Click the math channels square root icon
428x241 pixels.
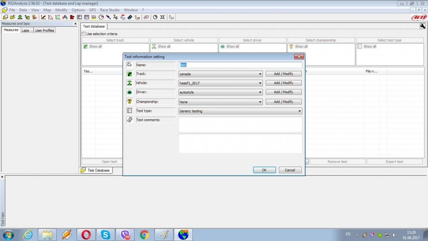(x=146, y=17)
